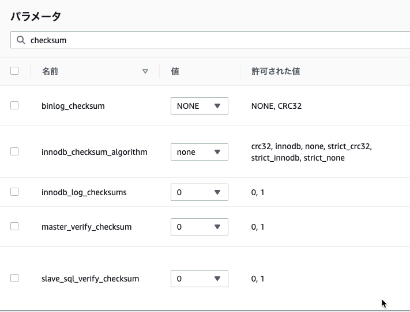410x312 pixels.
Task: Click the master_verify_checksum dropdown arrow icon
Action: (x=217, y=227)
